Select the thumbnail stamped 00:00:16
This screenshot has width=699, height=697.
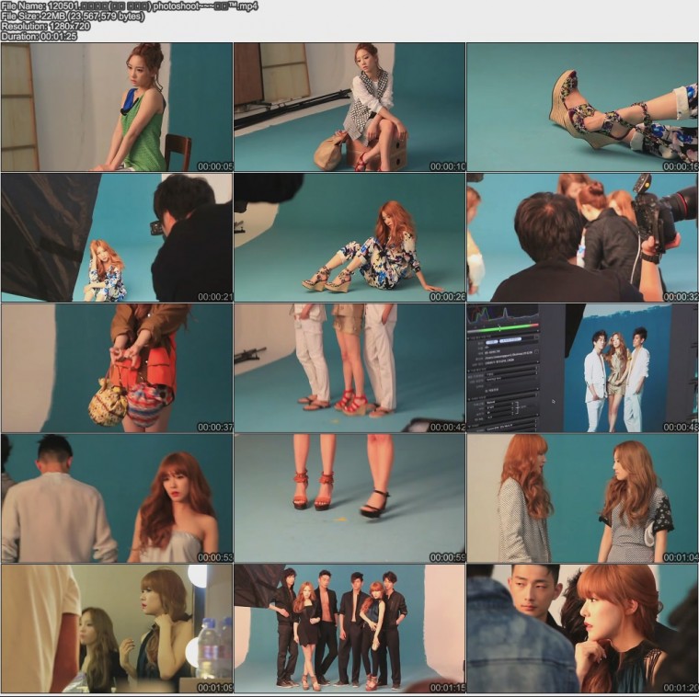(582, 107)
